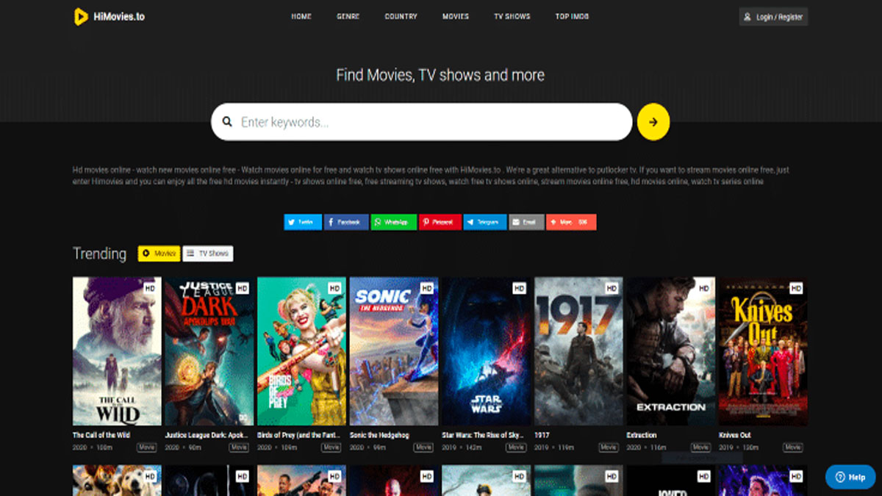
Task: Open the Knives Out poster
Action: pyautogui.click(x=763, y=351)
